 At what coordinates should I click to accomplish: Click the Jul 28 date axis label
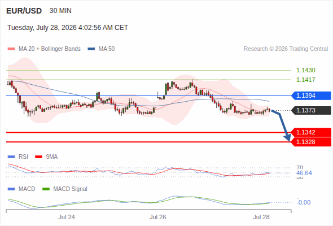[261, 217]
